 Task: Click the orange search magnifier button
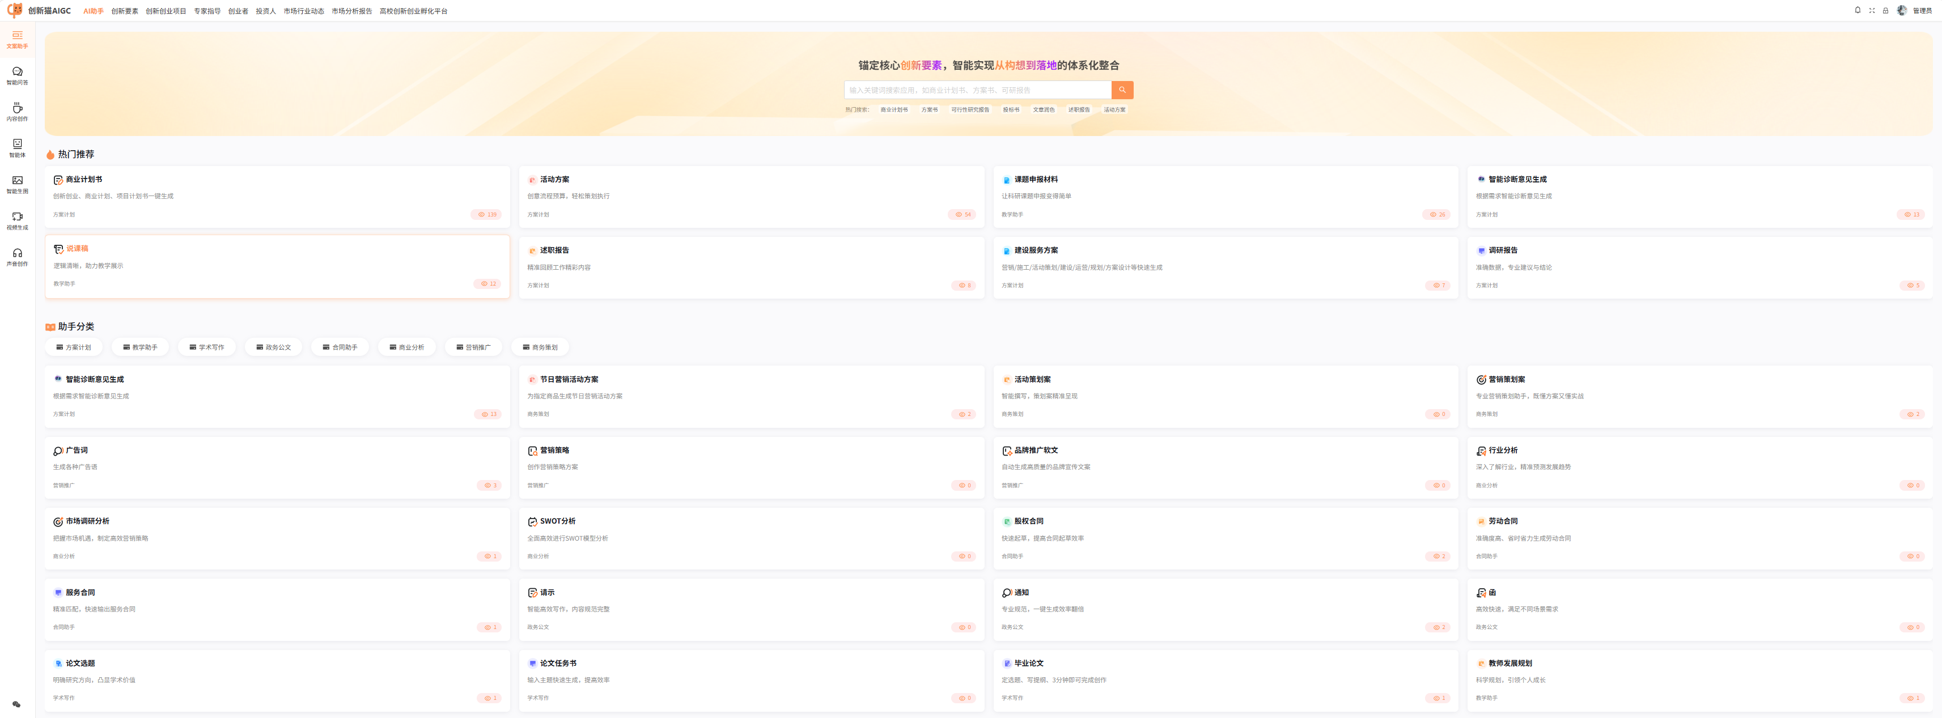click(1122, 90)
